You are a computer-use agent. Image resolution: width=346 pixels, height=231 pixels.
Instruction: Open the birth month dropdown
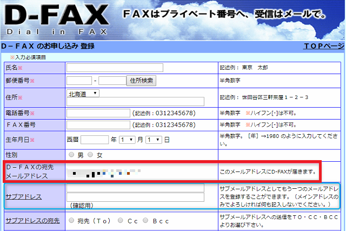(127, 140)
